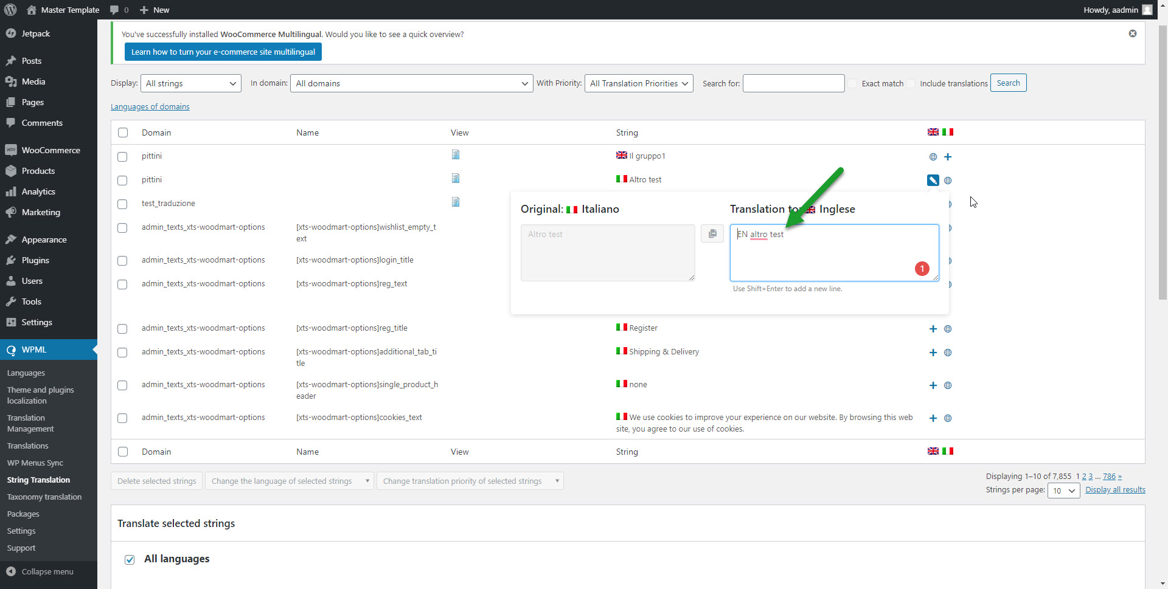Click UK flag in table header
This screenshot has width=1168, height=589.
[933, 132]
